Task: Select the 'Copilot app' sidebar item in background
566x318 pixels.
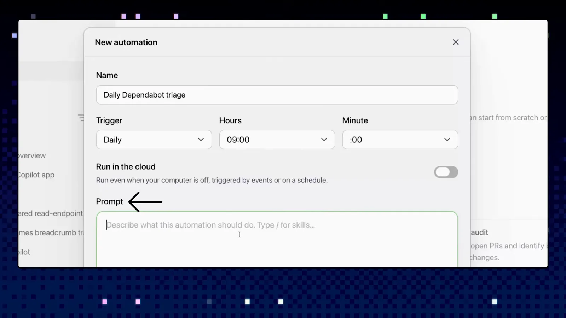Action: (36, 175)
